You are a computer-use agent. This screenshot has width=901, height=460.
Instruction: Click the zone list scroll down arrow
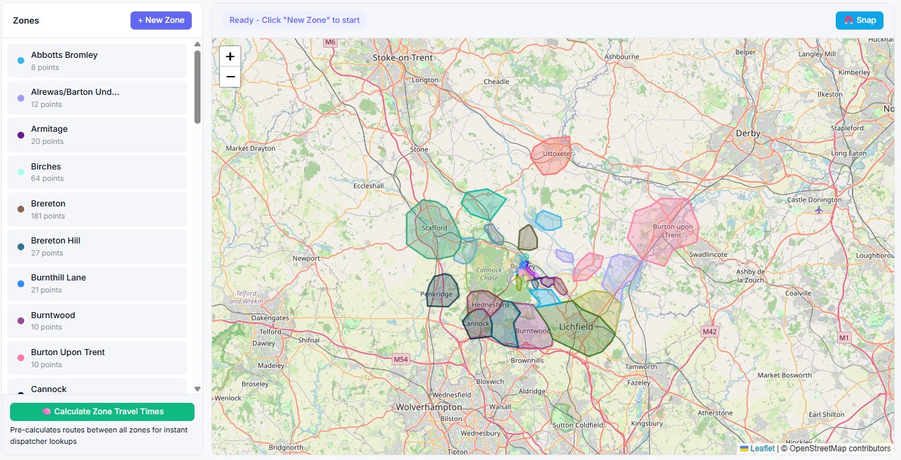pos(197,389)
